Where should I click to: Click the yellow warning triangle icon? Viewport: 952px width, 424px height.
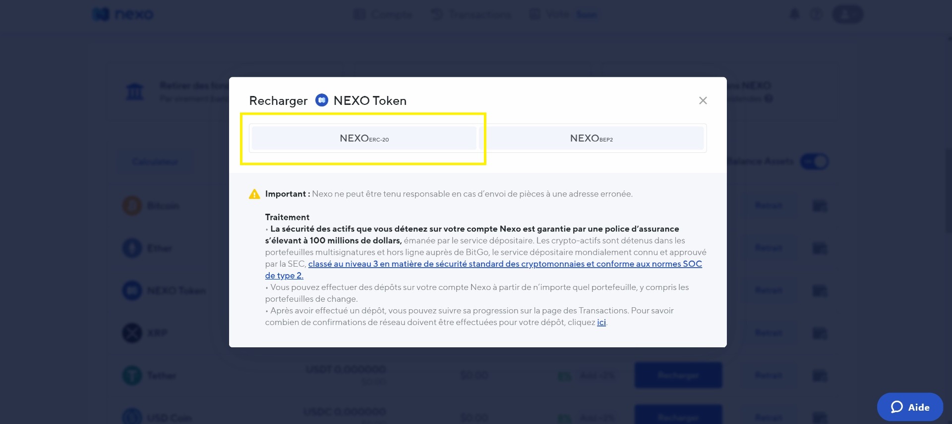[254, 194]
